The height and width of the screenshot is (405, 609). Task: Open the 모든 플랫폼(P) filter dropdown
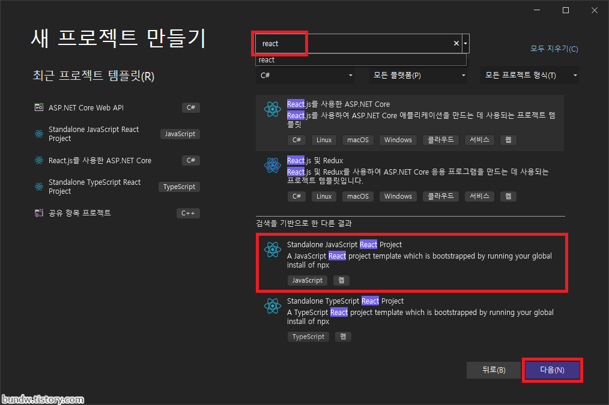coord(418,75)
